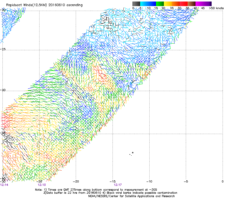Click the purple "12:17" time label
This screenshot has width=225, height=198.
click(x=118, y=185)
